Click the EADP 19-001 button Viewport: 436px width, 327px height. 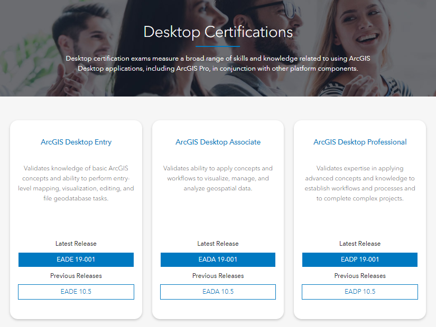[x=360, y=259]
